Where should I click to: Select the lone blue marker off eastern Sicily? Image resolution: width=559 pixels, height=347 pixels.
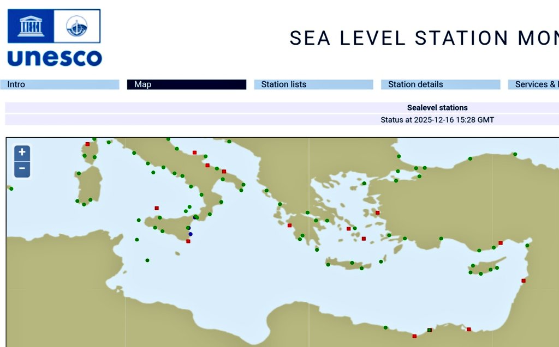[191, 234]
